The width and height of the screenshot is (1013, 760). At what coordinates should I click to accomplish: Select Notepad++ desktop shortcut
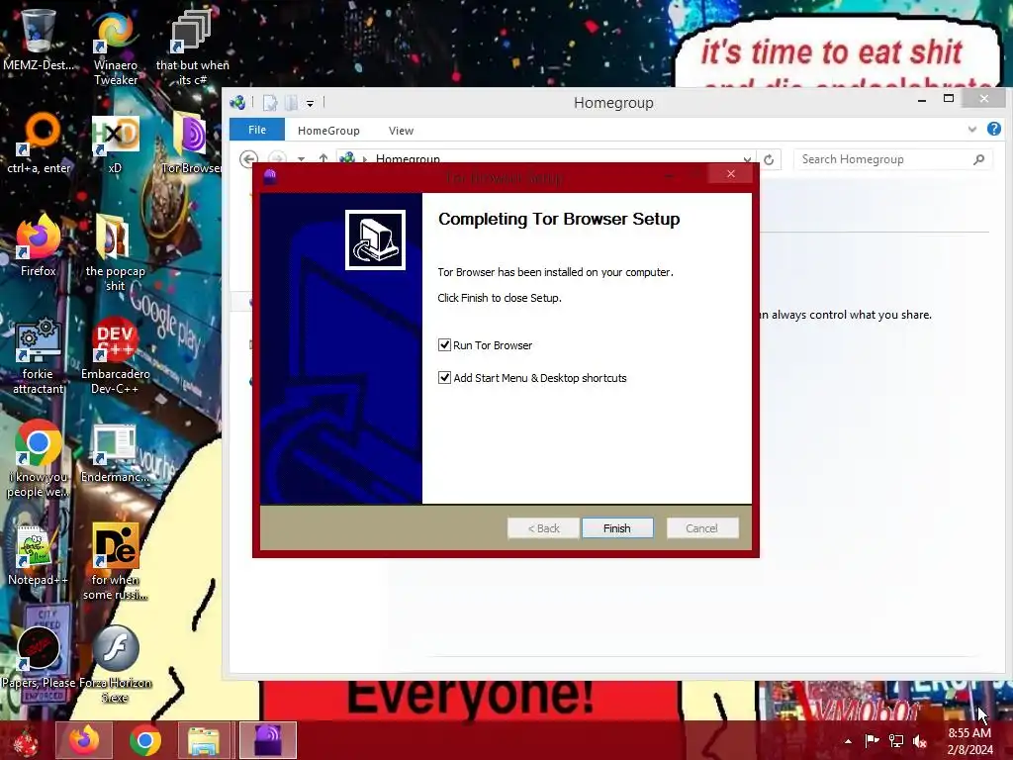(x=38, y=554)
